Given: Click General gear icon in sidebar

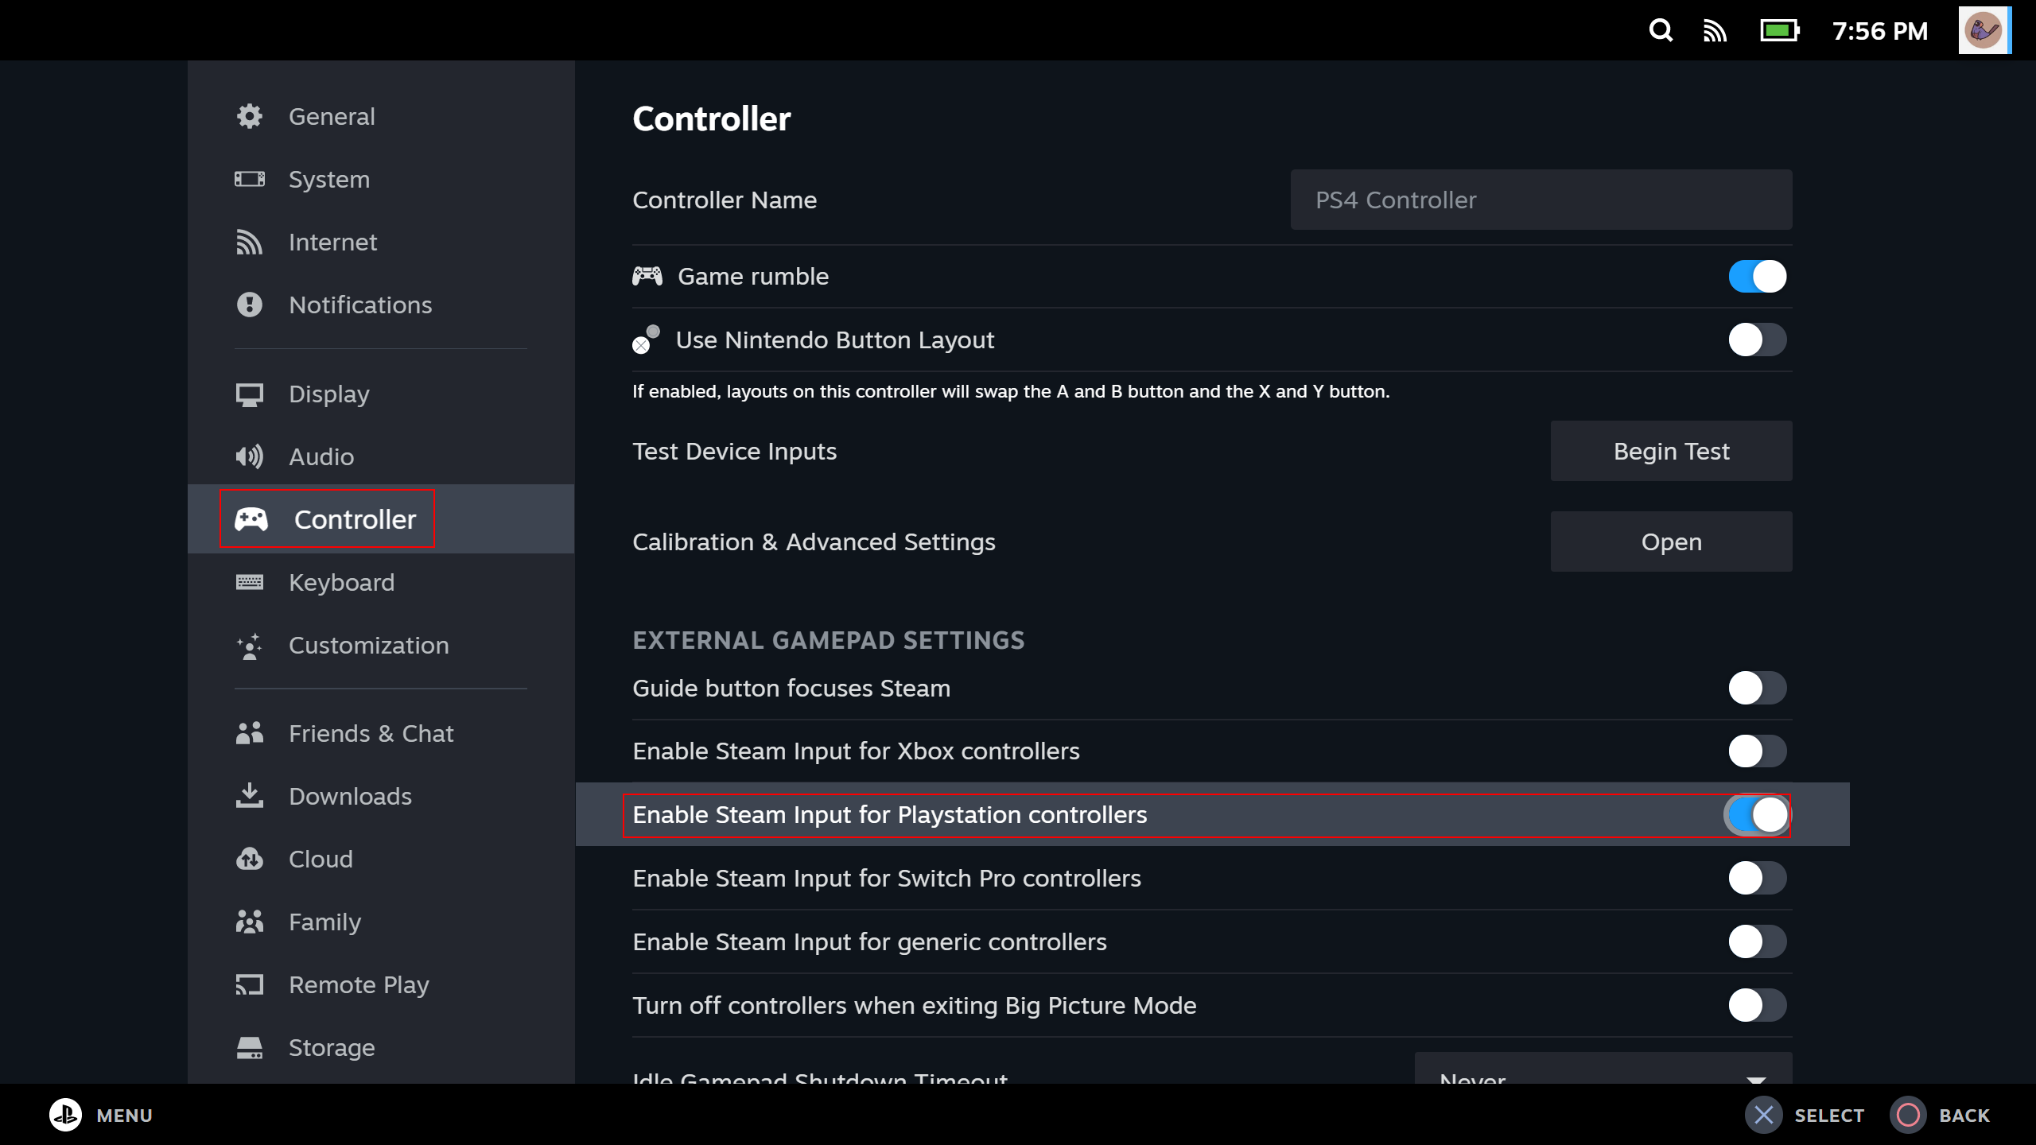Looking at the screenshot, I should pyautogui.click(x=250, y=116).
